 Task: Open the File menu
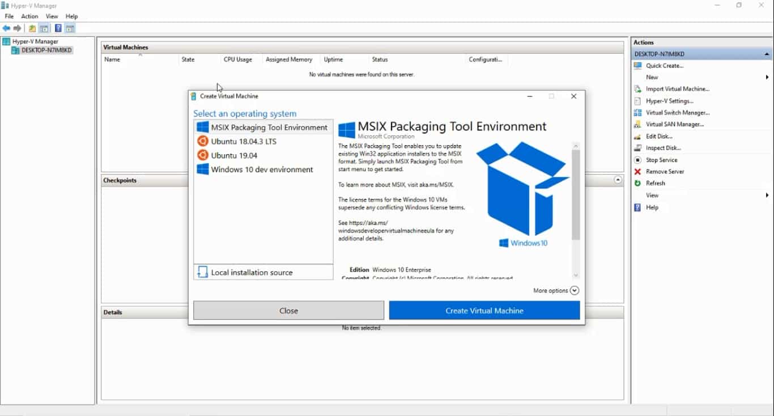[x=9, y=16]
